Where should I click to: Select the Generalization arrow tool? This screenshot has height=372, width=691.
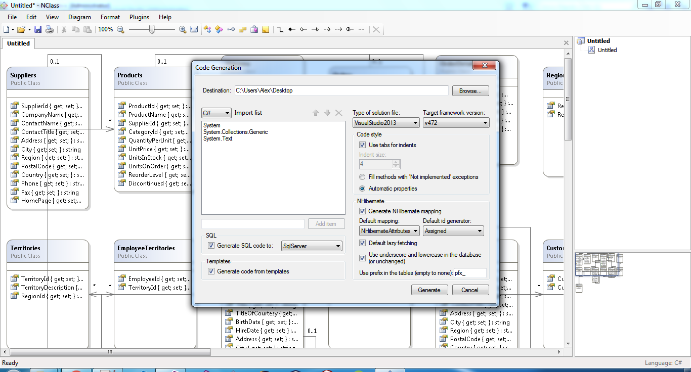[315, 29]
